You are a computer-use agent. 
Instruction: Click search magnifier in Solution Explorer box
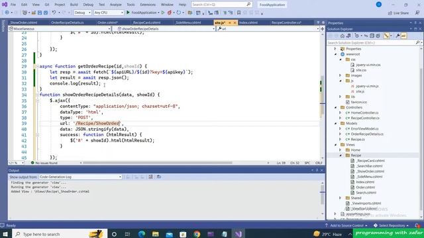417,42
